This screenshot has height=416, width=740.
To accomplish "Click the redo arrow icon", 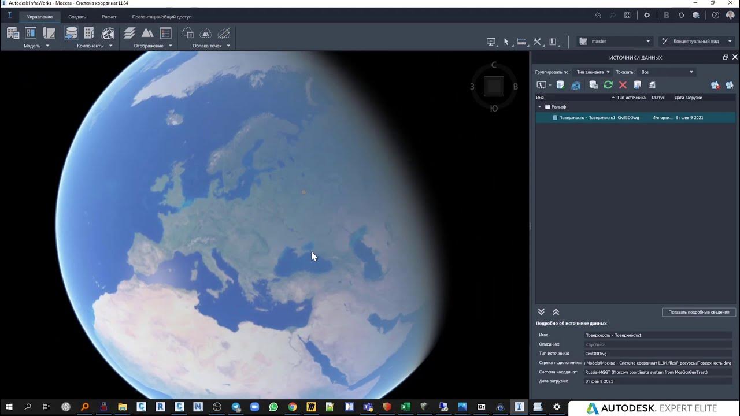I will (612, 16).
